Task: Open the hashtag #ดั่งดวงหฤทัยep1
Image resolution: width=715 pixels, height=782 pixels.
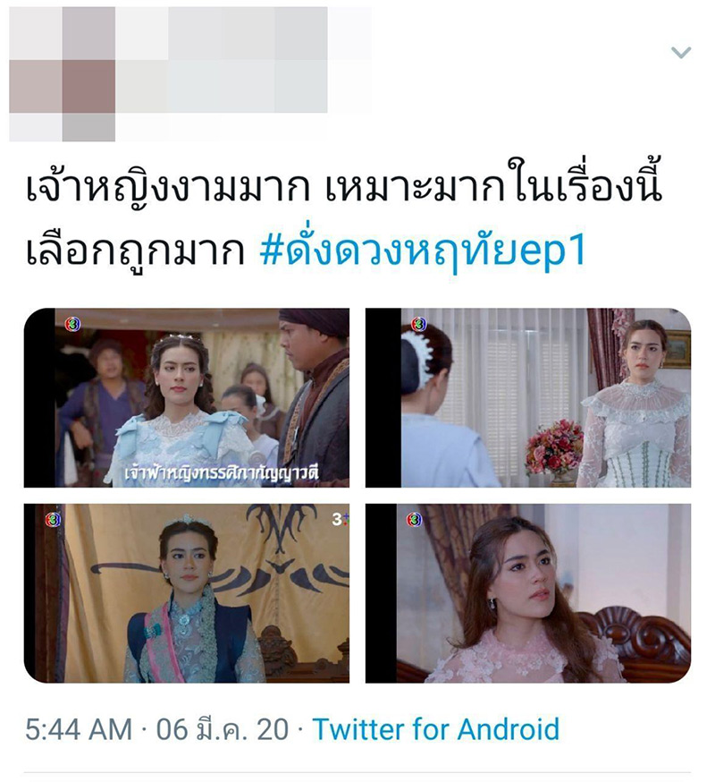Action: [x=422, y=251]
